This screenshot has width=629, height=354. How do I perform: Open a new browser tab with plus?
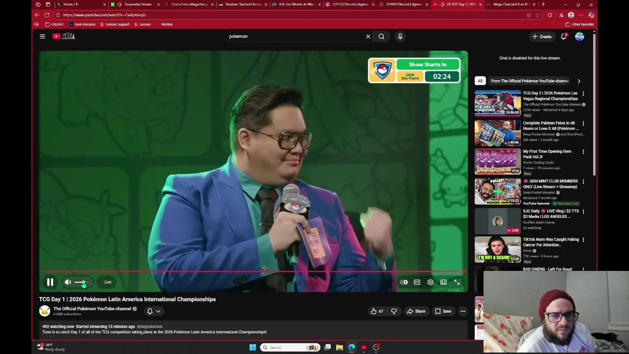point(543,4)
